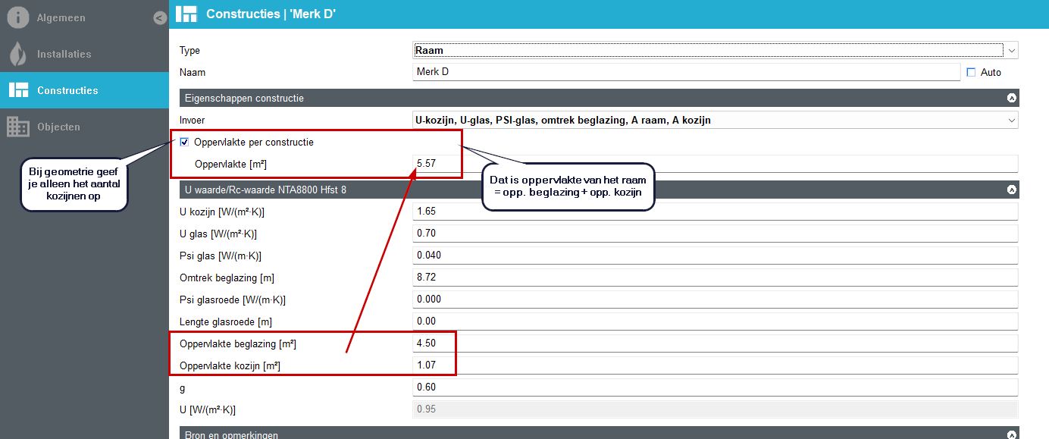Uncheck Oppervlakte per constructie checkbox
Screen dimensions: 1049x439
(x=185, y=142)
